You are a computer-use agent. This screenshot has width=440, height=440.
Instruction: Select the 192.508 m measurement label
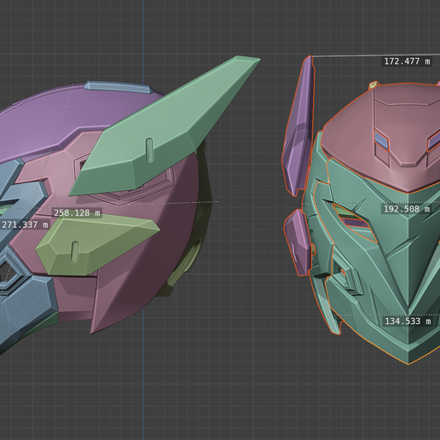407,209
